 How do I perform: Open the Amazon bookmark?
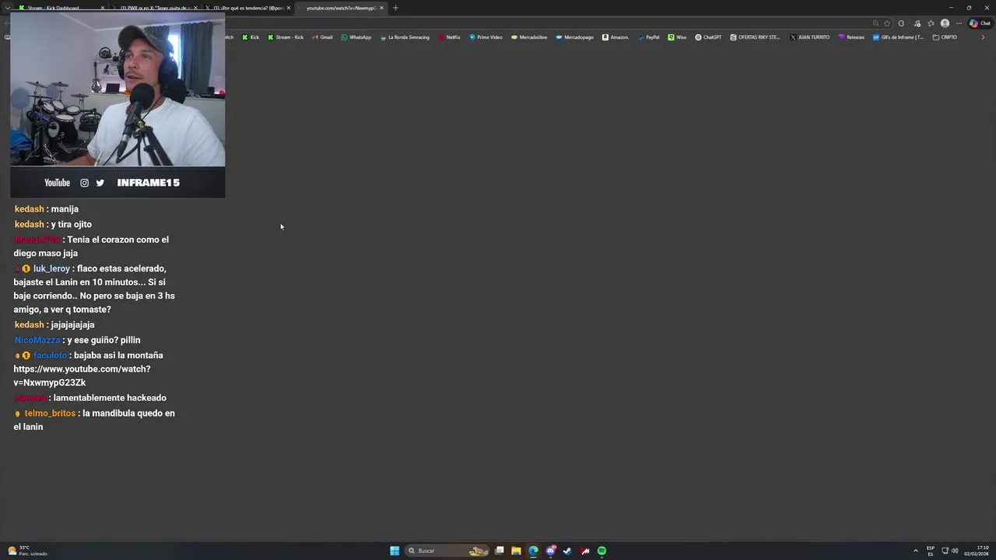coord(615,37)
